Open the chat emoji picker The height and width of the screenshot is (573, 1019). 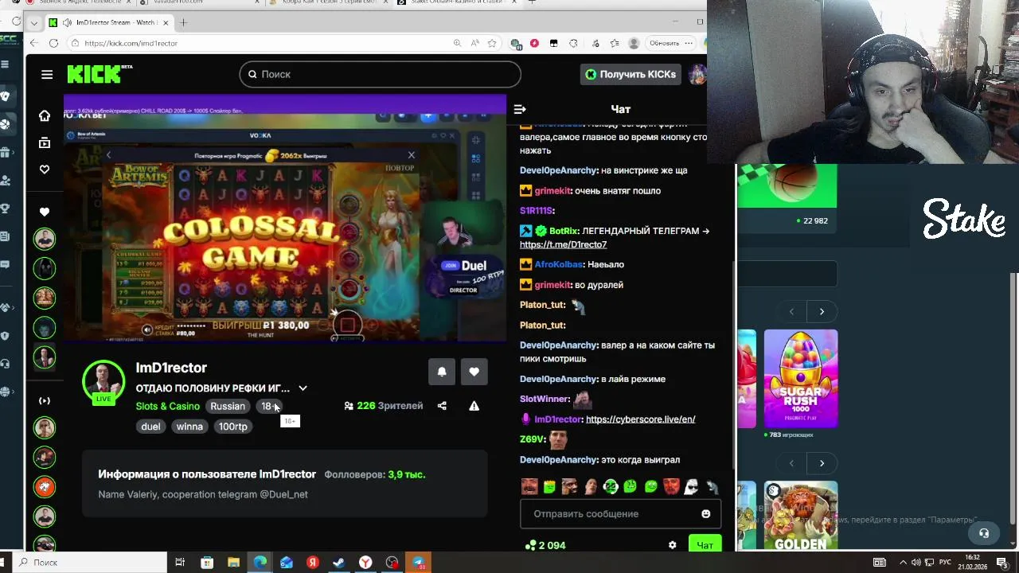point(705,514)
